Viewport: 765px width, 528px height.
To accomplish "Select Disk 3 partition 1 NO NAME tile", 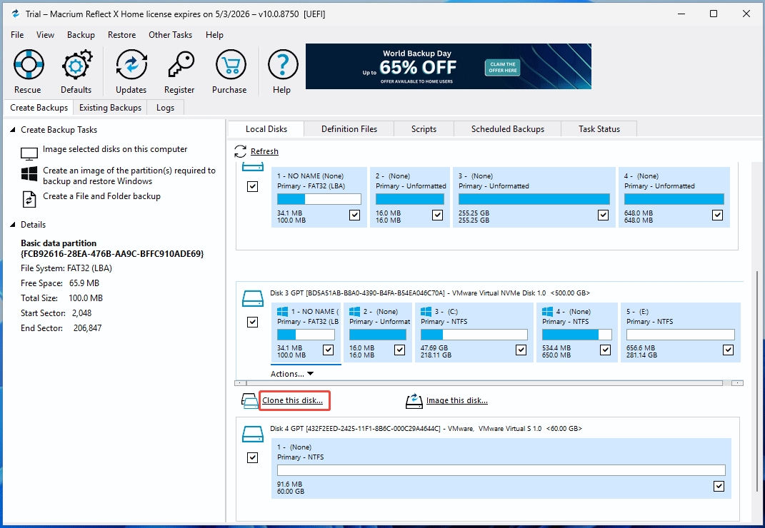I will (306, 332).
